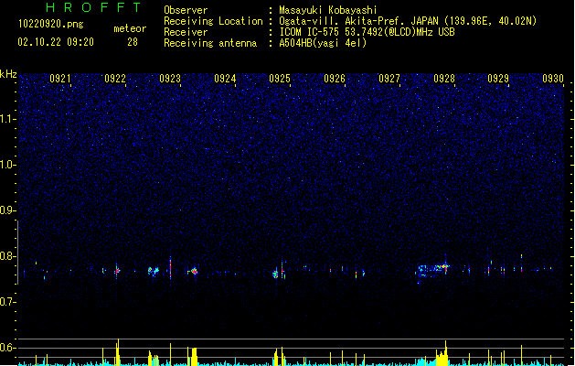Viewport: 575px width, 366px height.
Task: Click the Receiving Location label
Action: [x=213, y=21]
